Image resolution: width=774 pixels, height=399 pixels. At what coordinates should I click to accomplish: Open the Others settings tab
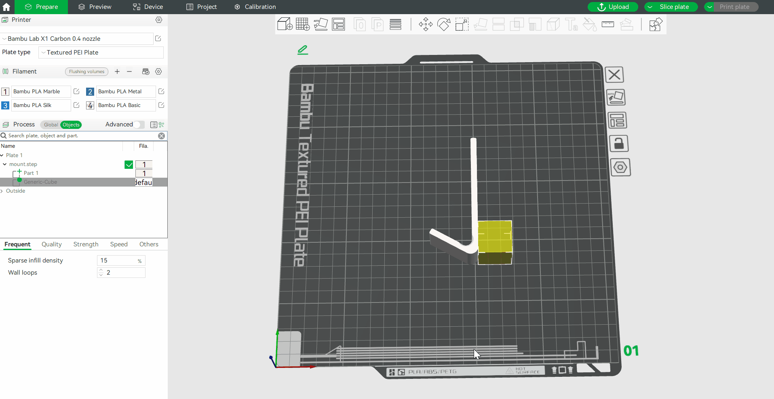[x=149, y=244]
